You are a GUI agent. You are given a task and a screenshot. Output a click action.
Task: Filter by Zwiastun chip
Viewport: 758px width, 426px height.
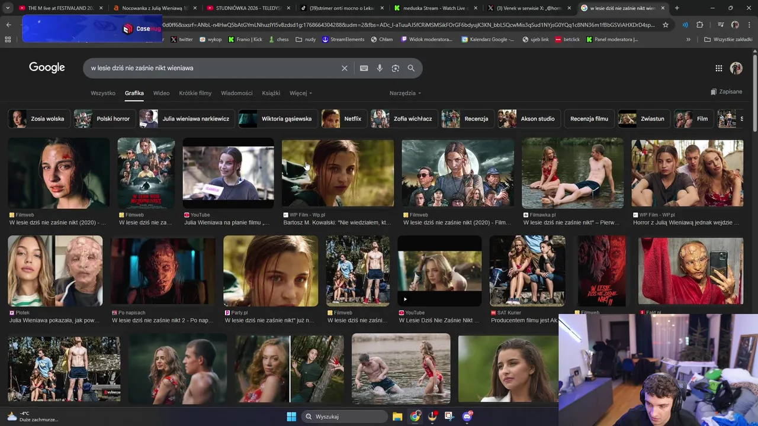click(644, 119)
